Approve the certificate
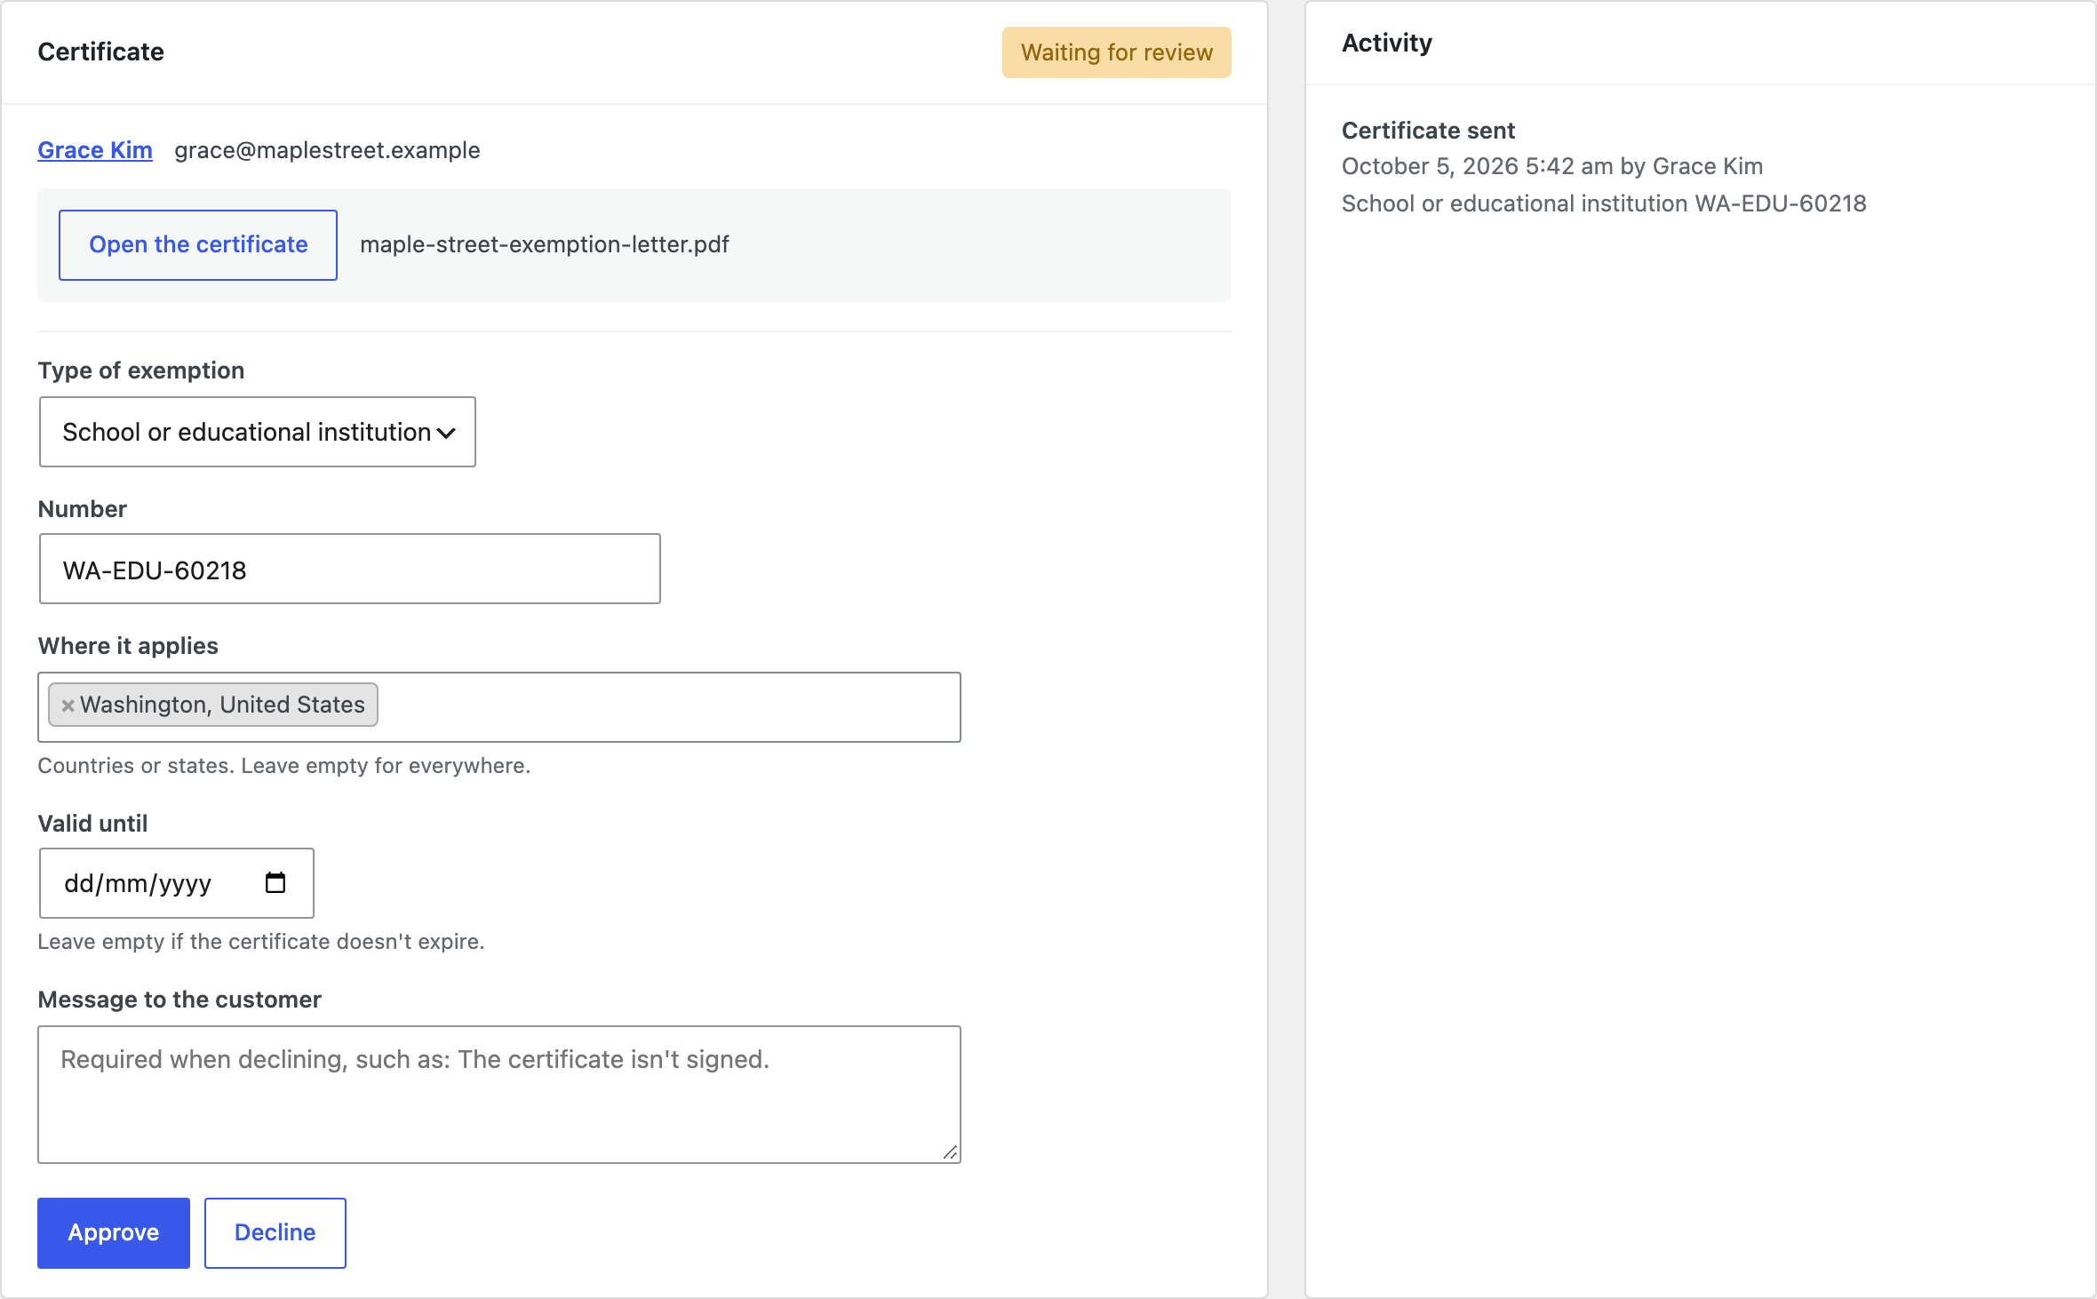The width and height of the screenshot is (2097, 1299). point(114,1233)
